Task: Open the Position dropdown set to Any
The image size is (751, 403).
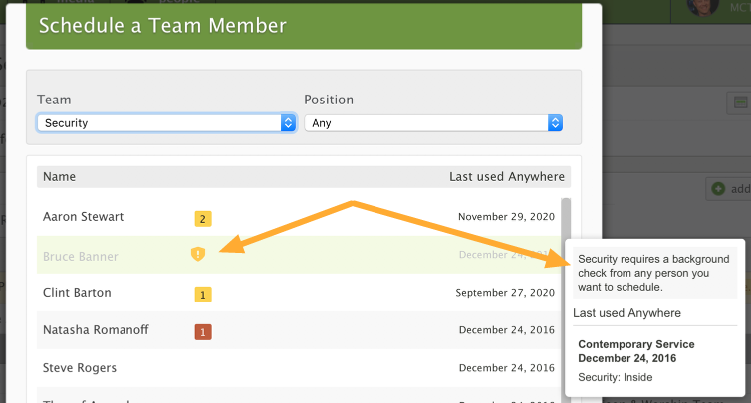Action: 433,123
